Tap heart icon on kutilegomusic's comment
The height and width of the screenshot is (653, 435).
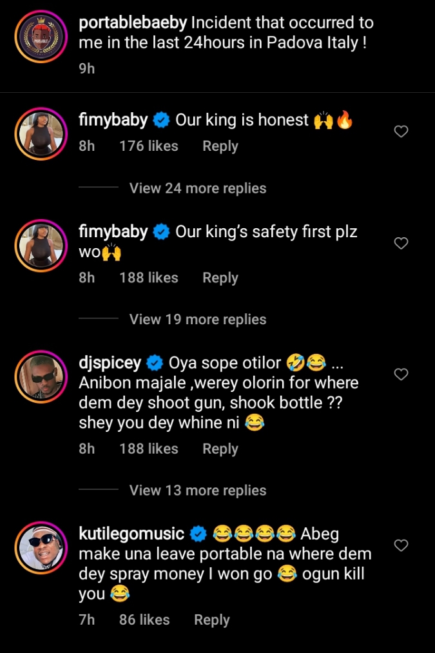point(401,546)
